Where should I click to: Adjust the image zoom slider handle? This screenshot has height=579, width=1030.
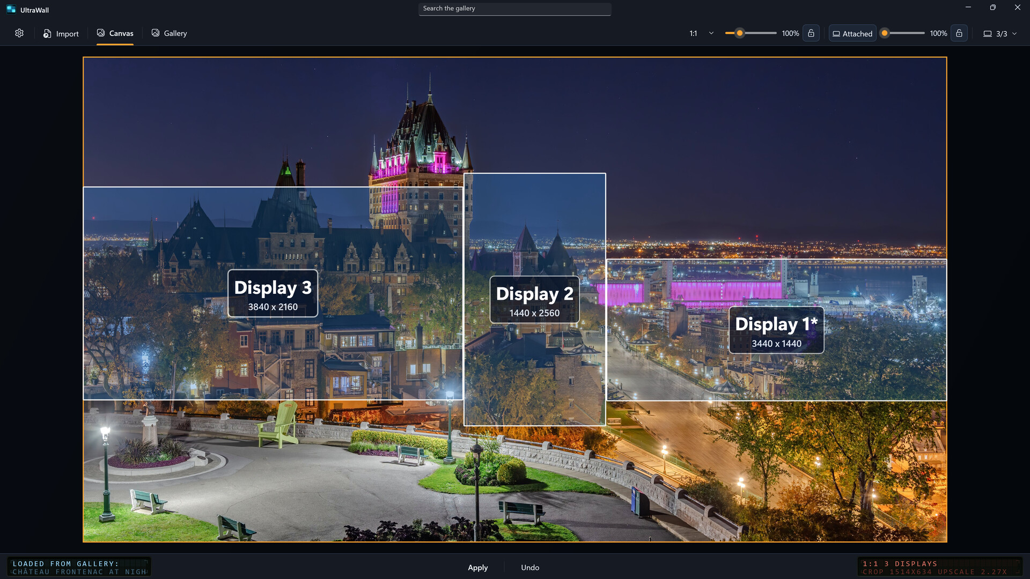point(740,33)
